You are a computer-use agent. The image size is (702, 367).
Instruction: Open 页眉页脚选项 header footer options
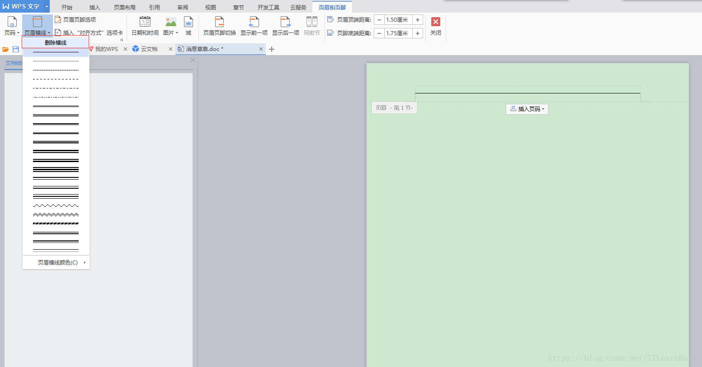tap(75, 19)
